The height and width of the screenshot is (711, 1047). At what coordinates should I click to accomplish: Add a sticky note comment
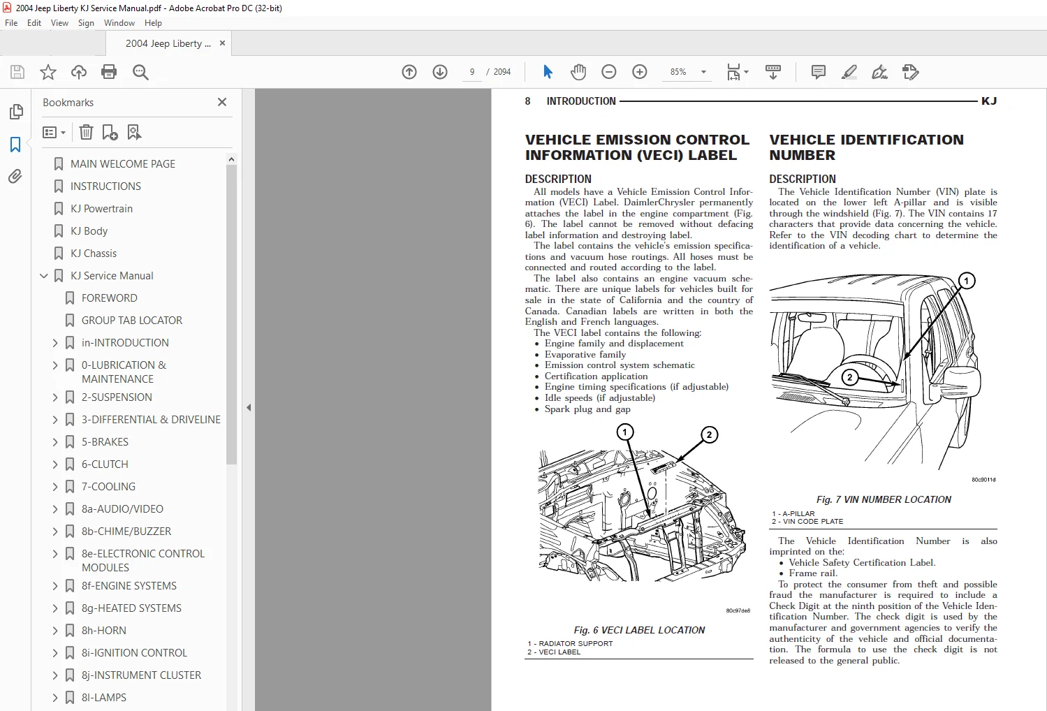[819, 72]
